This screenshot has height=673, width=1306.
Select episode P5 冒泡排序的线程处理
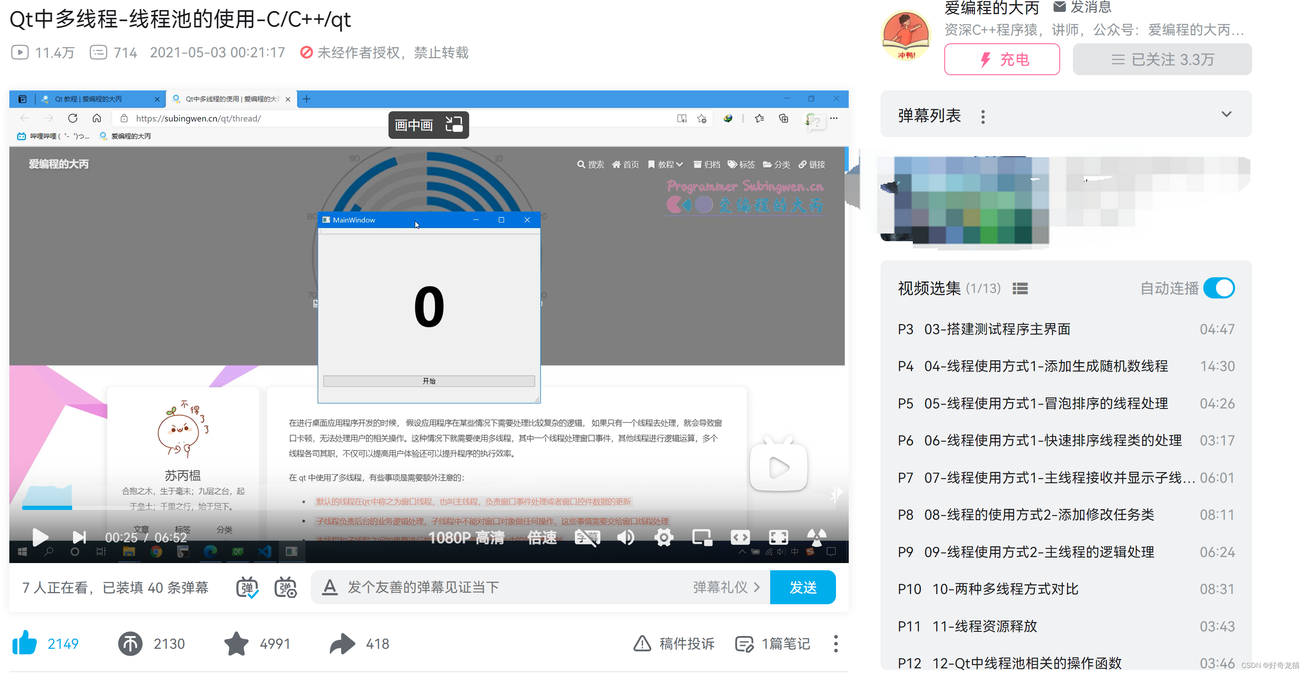coord(1066,403)
